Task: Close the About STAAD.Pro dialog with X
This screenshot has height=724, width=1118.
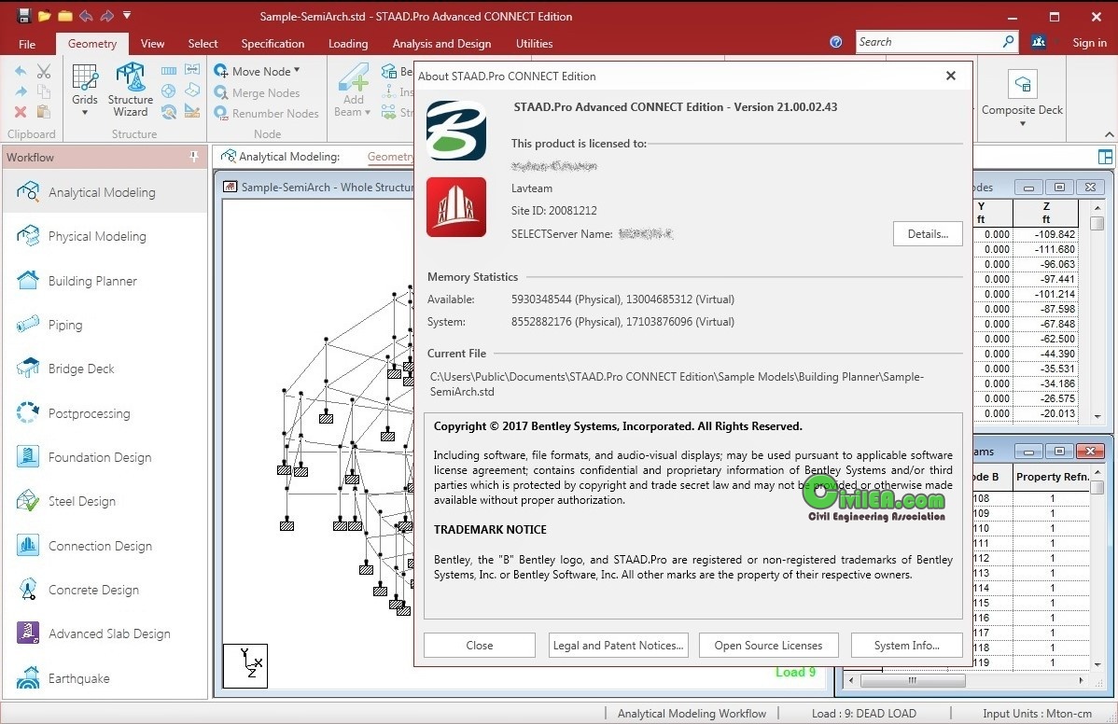Action: (950, 76)
